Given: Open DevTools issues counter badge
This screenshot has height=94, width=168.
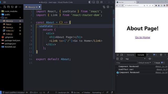Looking at the screenshot, I should tap(155, 55).
